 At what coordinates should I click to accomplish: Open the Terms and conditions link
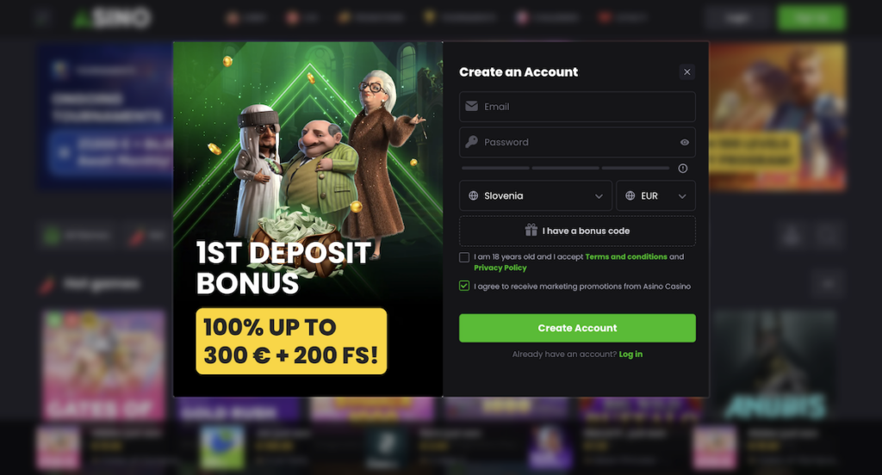(626, 256)
